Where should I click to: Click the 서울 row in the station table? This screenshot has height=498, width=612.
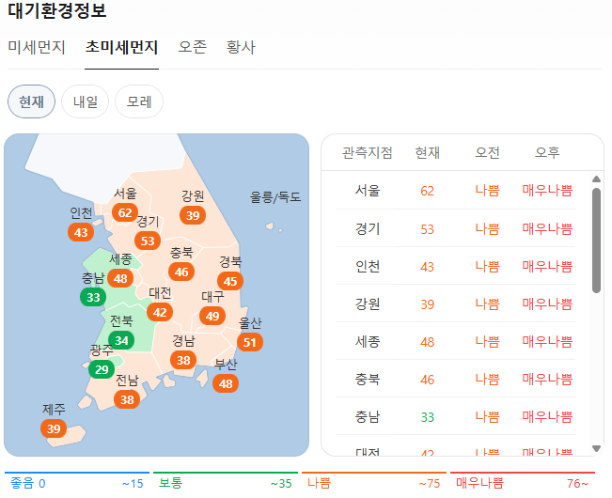(455, 191)
